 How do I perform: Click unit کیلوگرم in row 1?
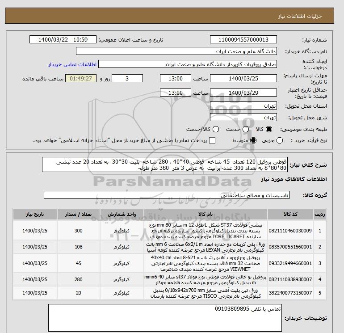[122, 231]
